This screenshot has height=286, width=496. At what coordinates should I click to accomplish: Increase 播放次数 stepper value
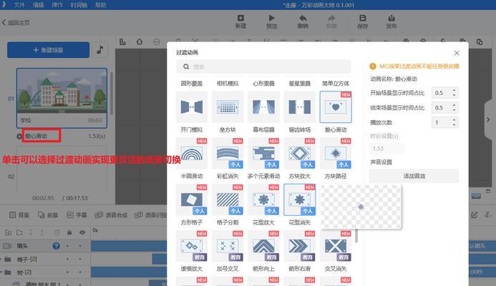coord(454,120)
